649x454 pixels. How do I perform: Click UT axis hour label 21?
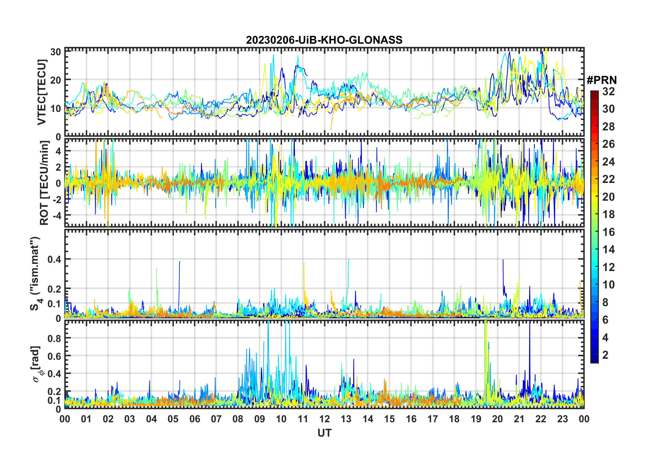(519, 419)
